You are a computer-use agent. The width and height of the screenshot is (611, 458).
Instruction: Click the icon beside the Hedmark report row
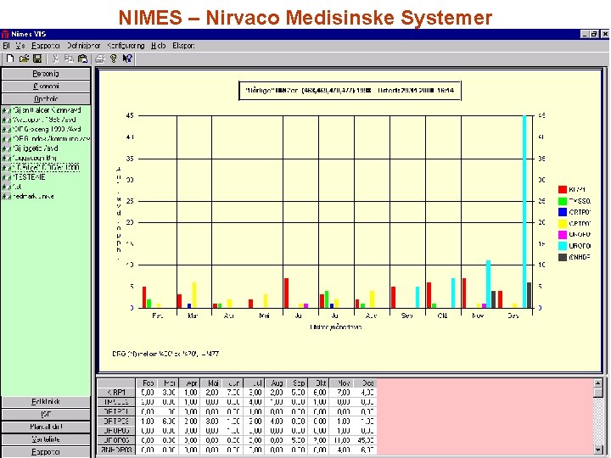click(7, 197)
